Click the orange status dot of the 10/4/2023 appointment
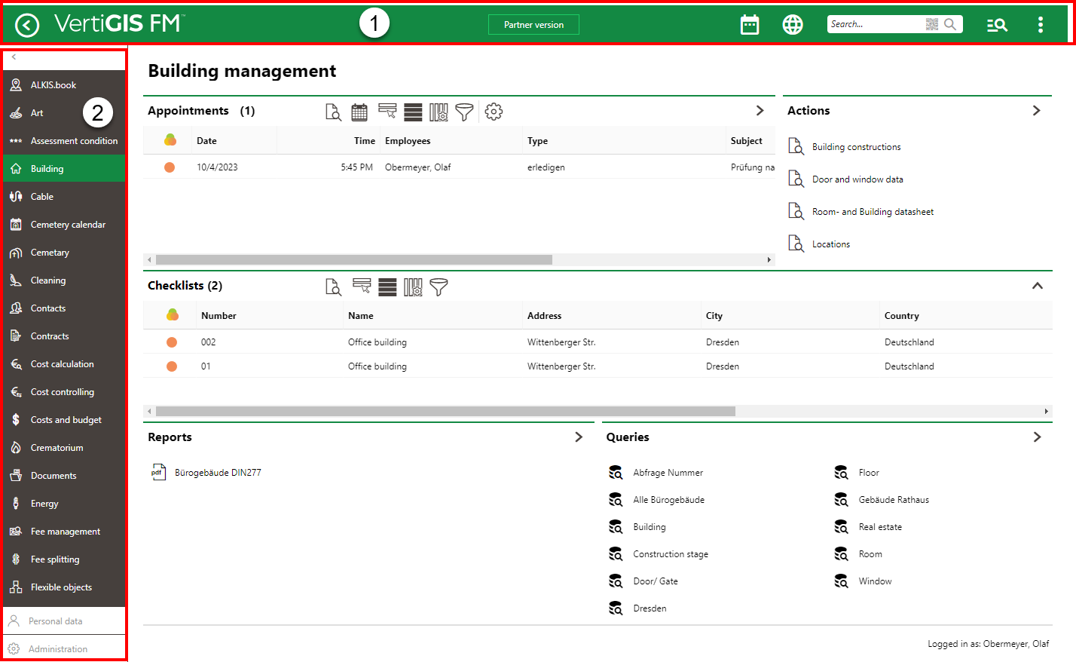Image resolution: width=1076 pixels, height=662 pixels. [x=170, y=167]
